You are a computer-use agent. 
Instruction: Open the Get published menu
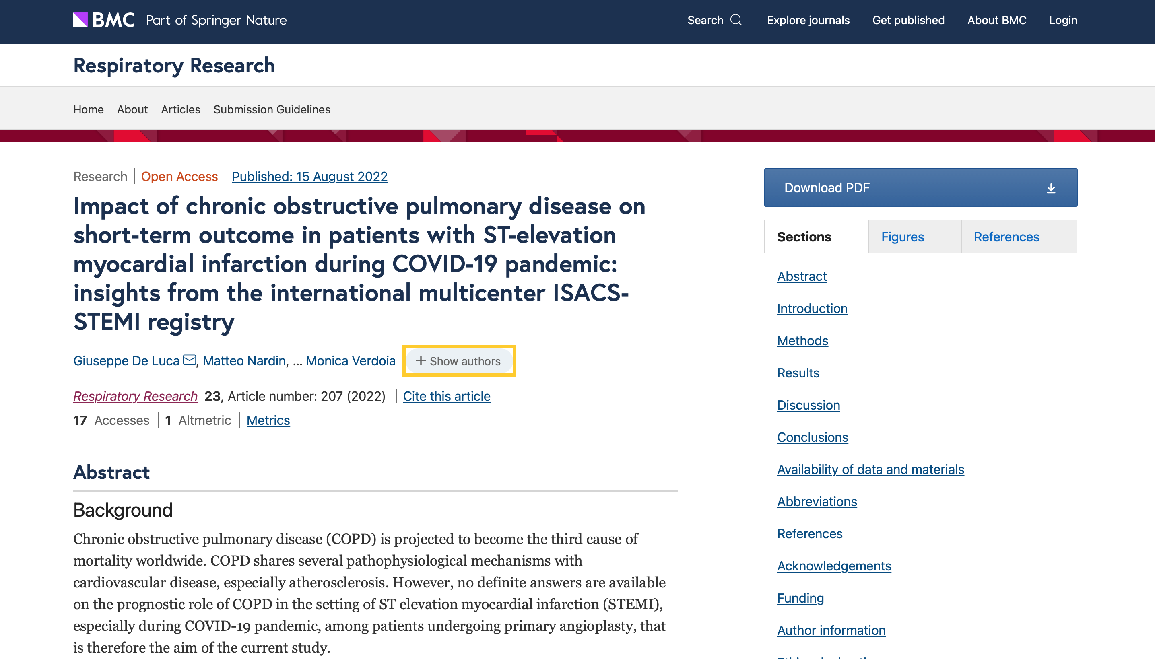coord(908,20)
